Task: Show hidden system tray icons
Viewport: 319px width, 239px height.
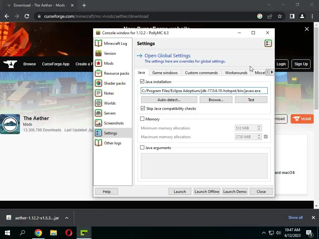Action: pyautogui.click(x=264, y=233)
